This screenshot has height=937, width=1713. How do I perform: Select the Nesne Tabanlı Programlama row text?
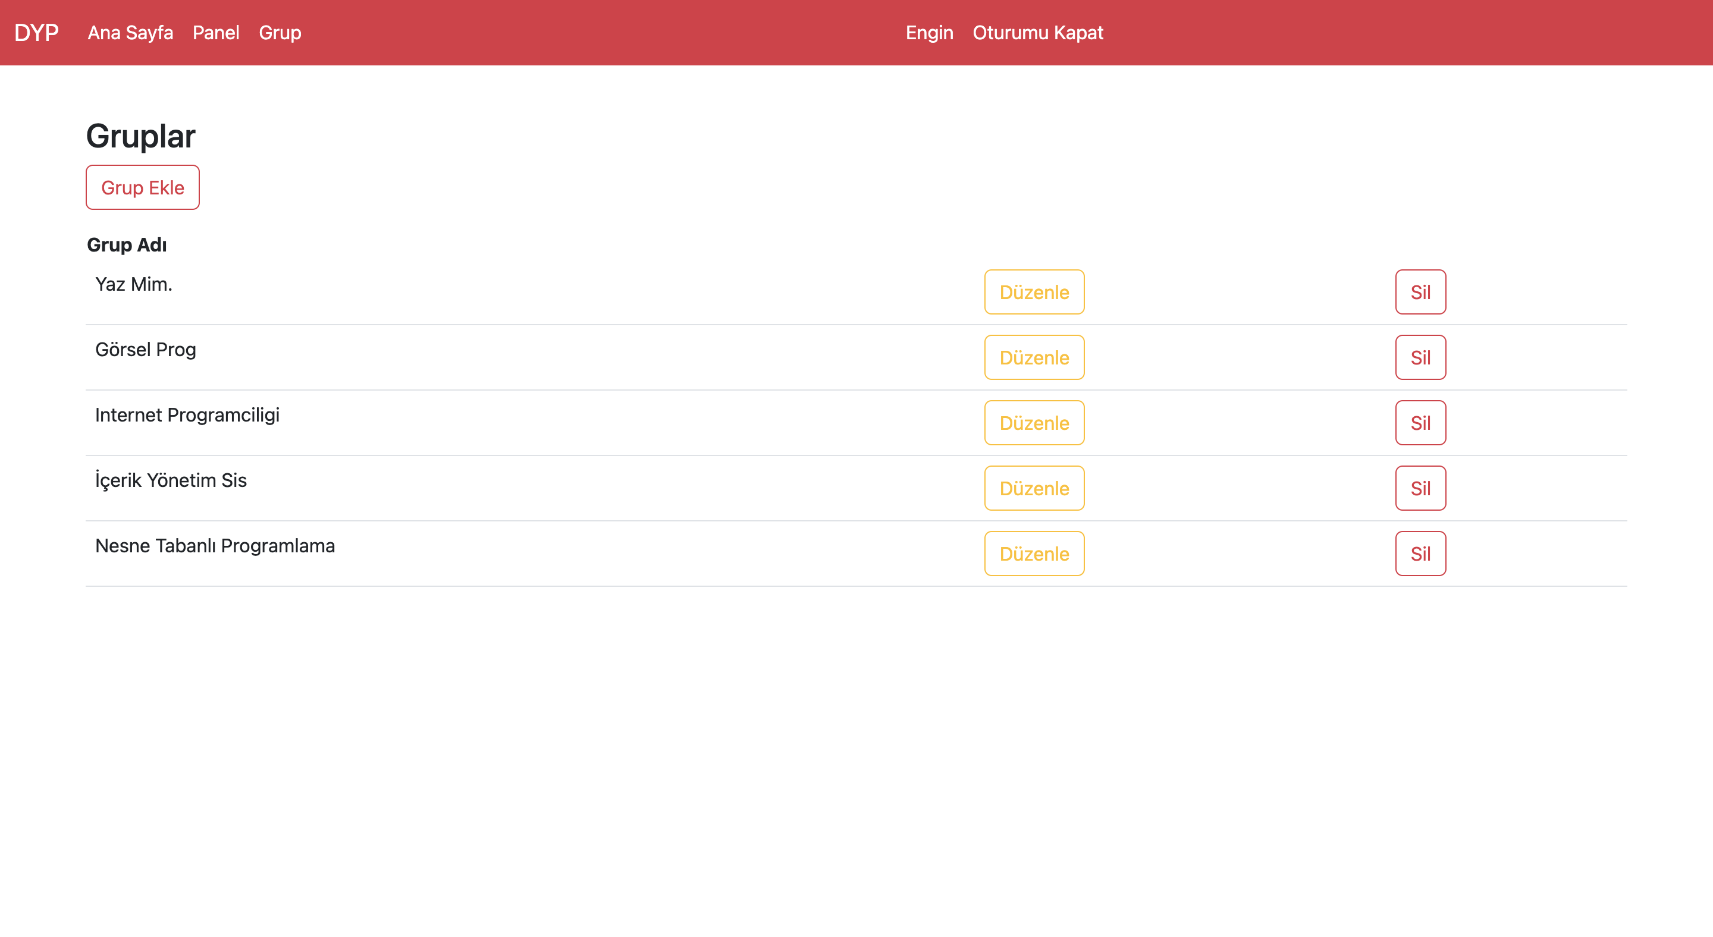(215, 546)
